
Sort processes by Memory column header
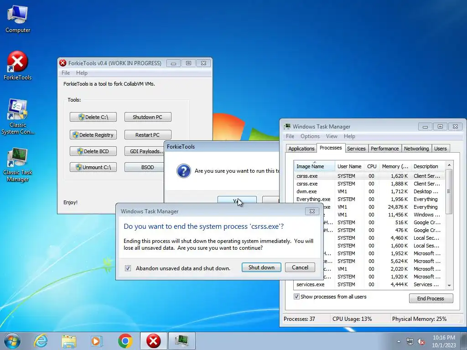[395, 166]
